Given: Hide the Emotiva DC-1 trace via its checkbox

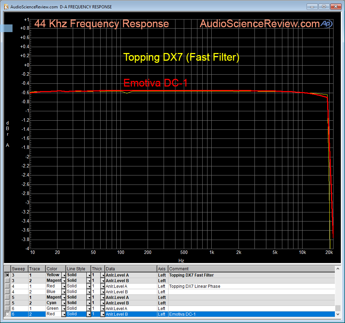Looking at the screenshot, I should coord(7,314).
